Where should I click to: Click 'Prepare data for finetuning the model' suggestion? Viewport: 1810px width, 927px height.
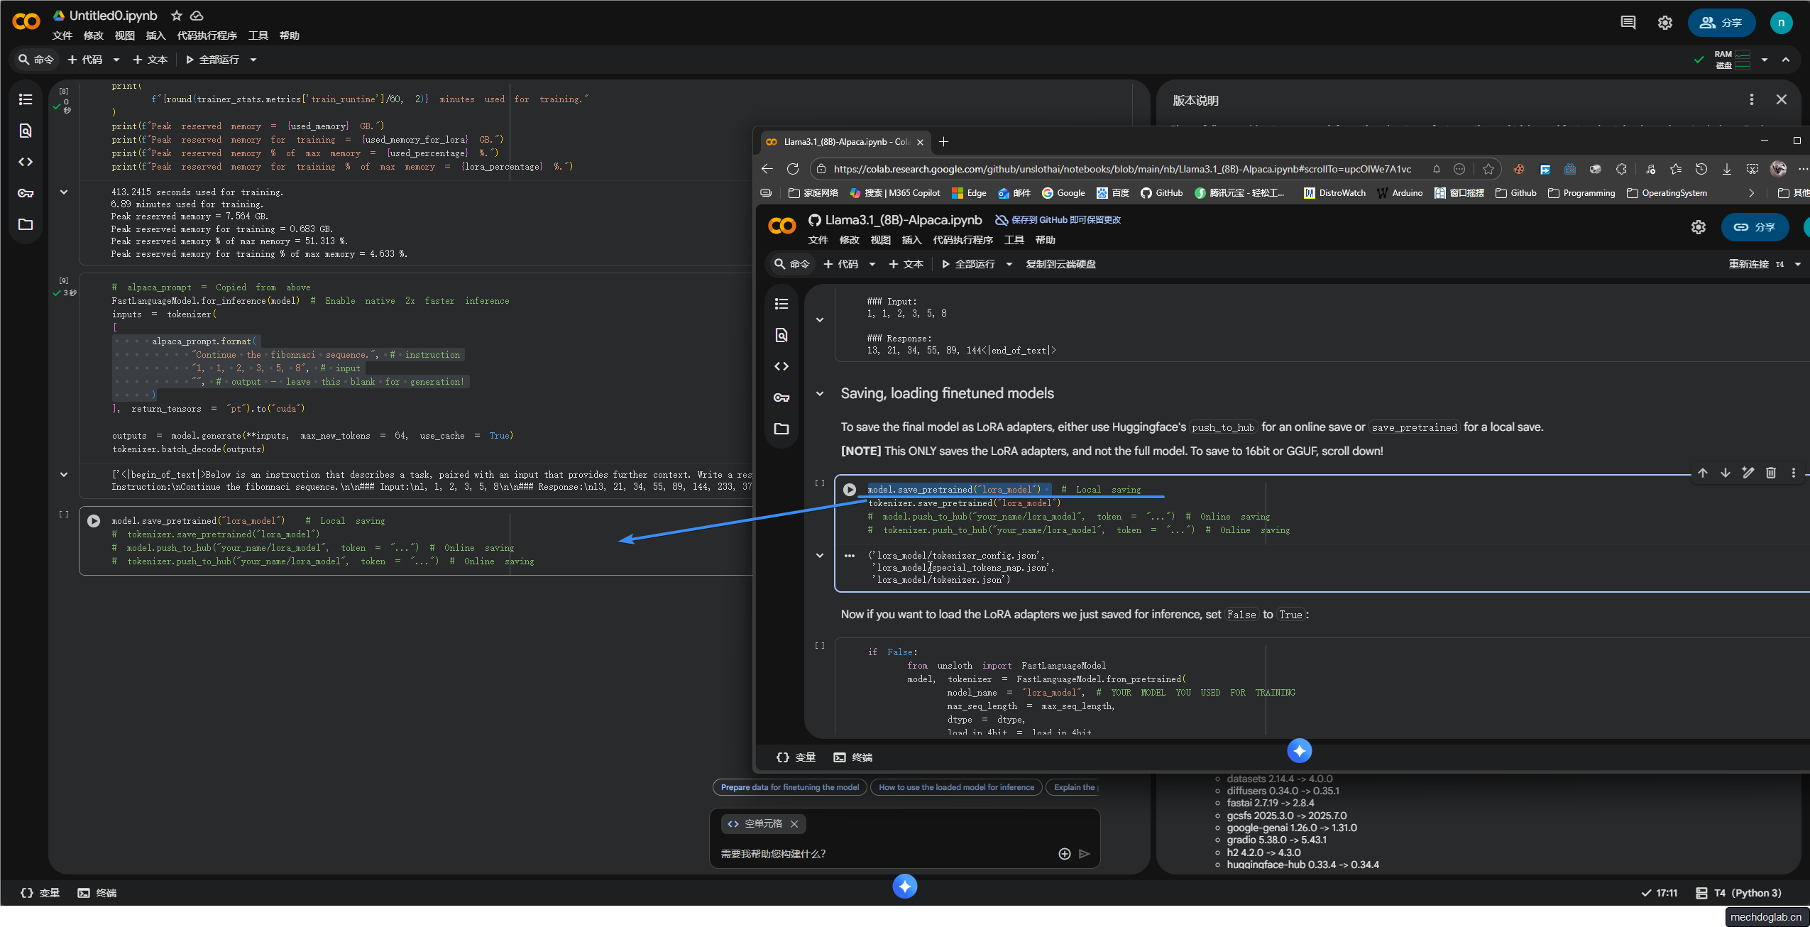click(x=789, y=787)
